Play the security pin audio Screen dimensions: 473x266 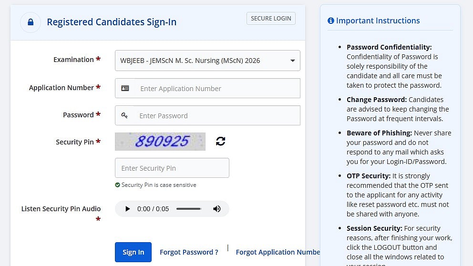(x=127, y=209)
